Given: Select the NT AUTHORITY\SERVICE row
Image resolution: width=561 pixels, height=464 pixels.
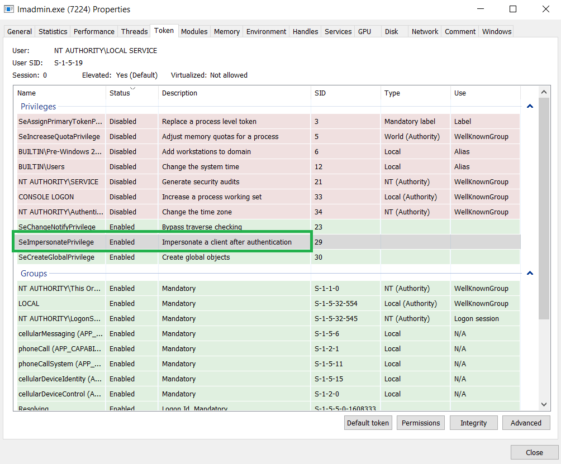Looking at the screenshot, I should coord(269,181).
